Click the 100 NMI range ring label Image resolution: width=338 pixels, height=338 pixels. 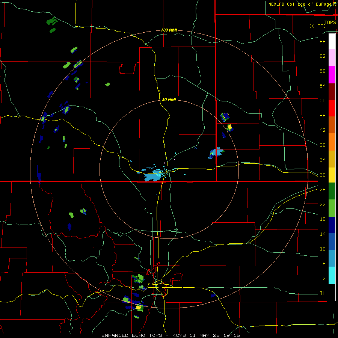coord(169,30)
